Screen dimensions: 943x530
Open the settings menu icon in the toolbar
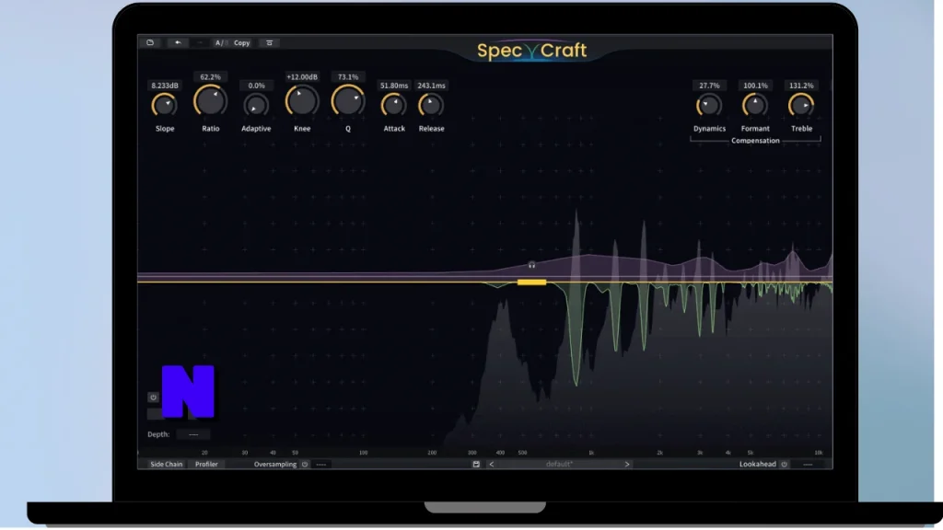pos(270,42)
